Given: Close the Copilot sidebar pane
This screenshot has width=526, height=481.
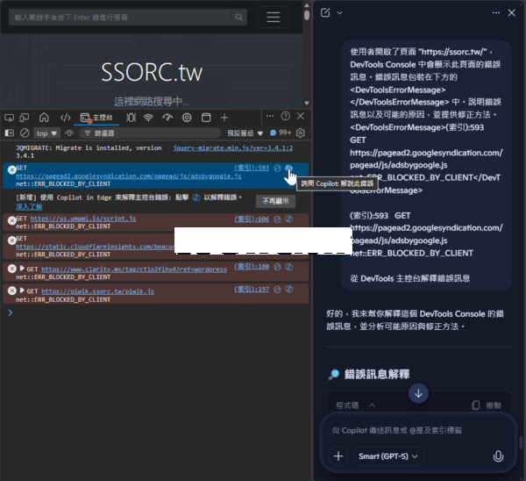Looking at the screenshot, I should [x=512, y=13].
